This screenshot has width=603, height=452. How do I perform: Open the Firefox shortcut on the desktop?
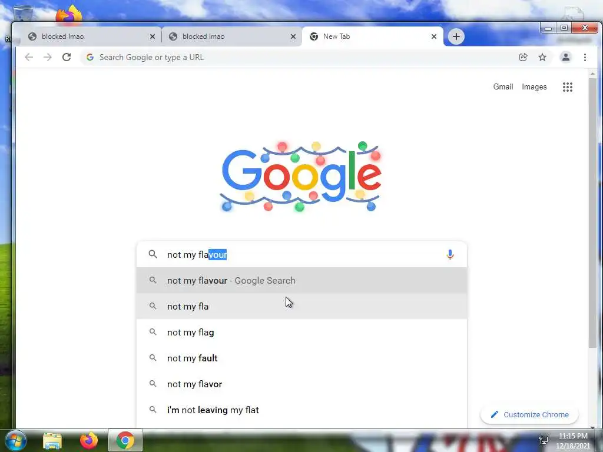69,14
